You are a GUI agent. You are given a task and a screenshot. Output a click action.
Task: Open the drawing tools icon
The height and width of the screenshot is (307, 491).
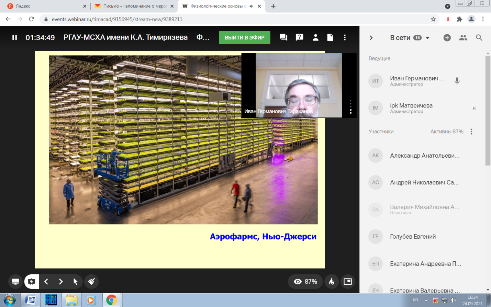(x=91, y=282)
